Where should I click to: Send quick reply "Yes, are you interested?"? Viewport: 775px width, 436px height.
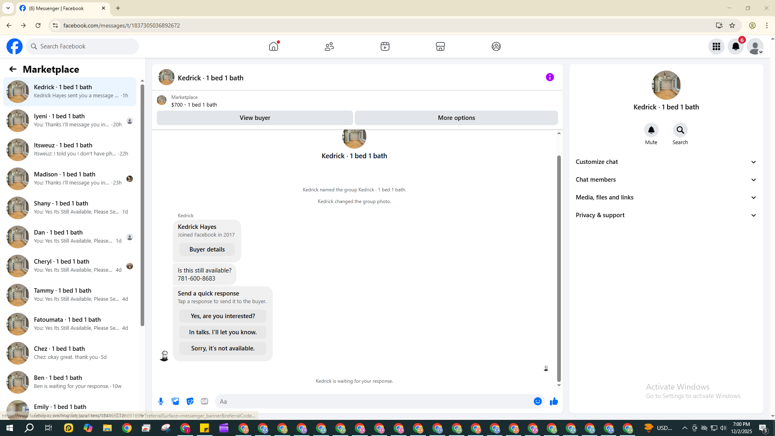pos(223,316)
